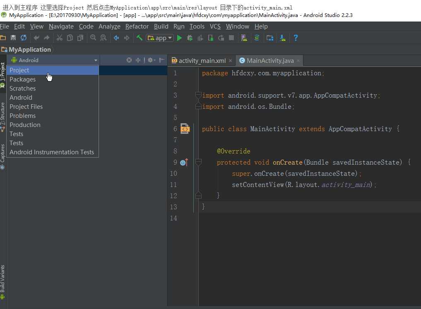This screenshot has height=309, width=421.
Task: Navigate forward with the right arrow icon
Action: click(127, 38)
